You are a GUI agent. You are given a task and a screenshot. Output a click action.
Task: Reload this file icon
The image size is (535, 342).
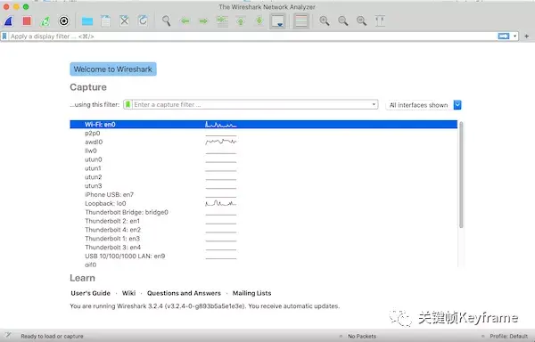pos(143,21)
